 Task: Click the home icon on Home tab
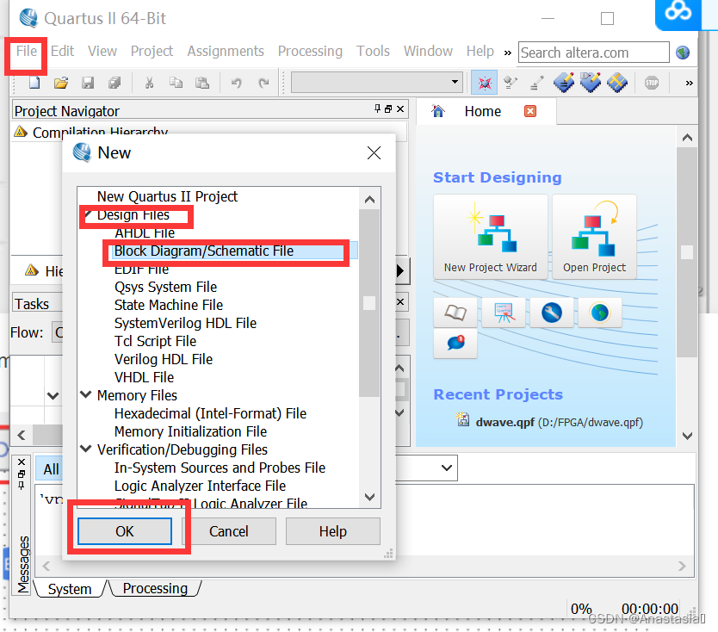(437, 111)
